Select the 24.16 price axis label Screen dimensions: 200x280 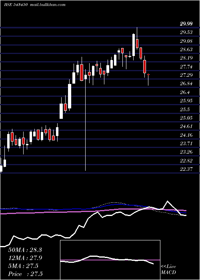click(x=186, y=135)
